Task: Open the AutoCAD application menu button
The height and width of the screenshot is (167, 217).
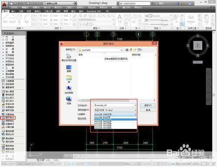Action: pyautogui.click(x=4, y=5)
